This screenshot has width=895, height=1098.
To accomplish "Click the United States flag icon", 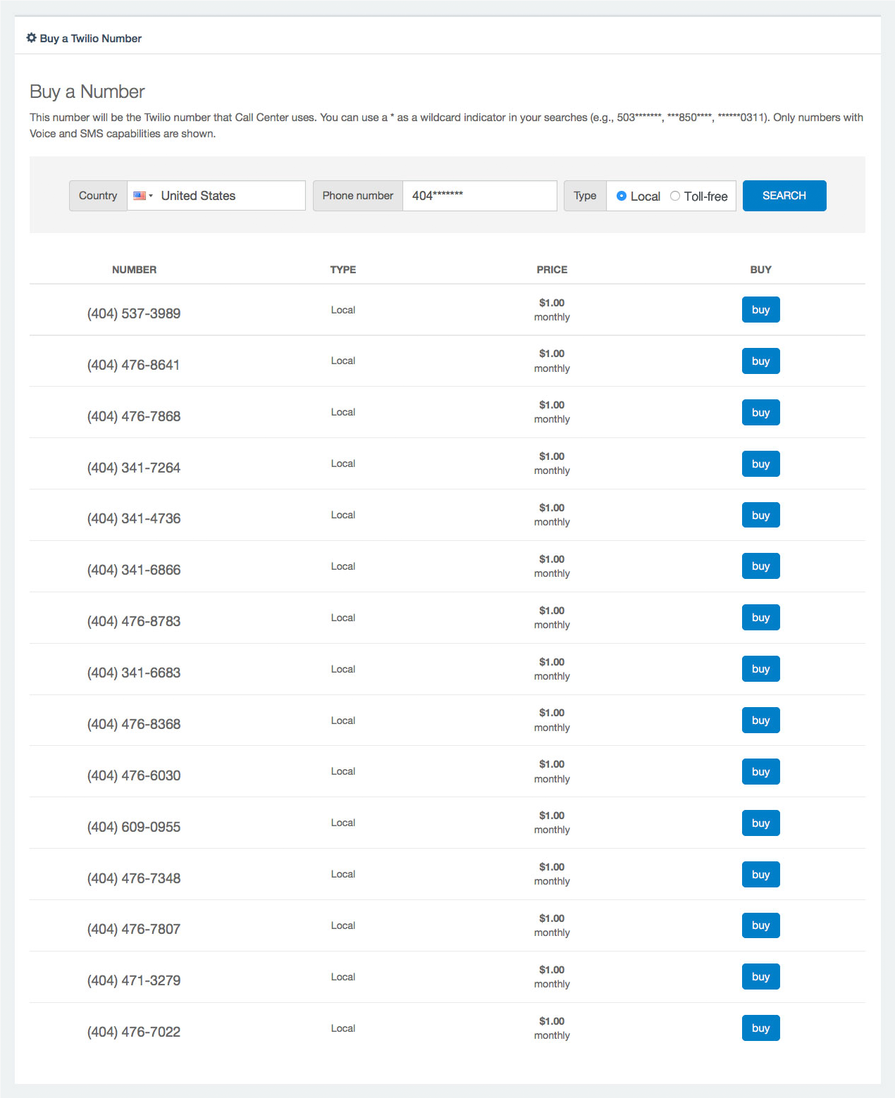I will (138, 196).
